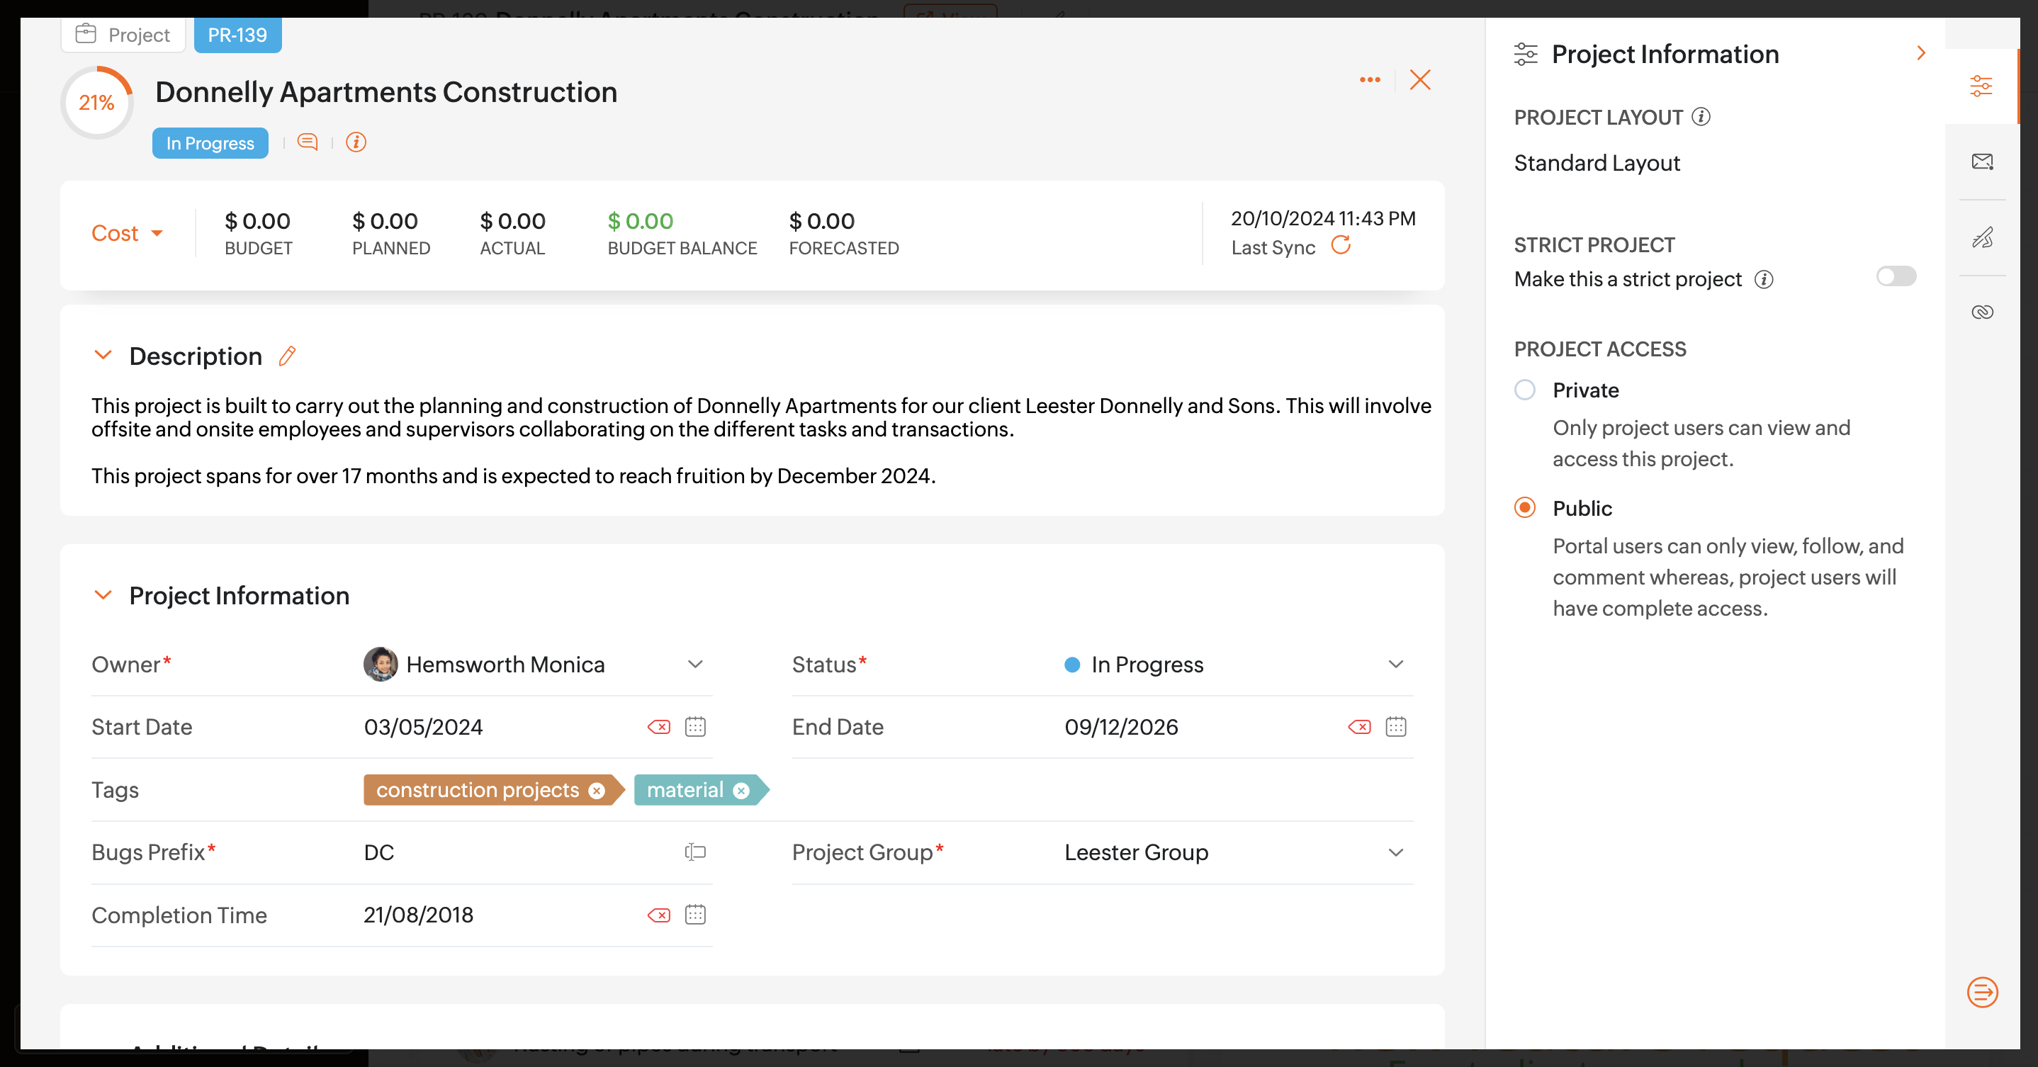This screenshot has width=2038, height=1067.
Task: Click the In Progress status badge
Action: [x=210, y=143]
